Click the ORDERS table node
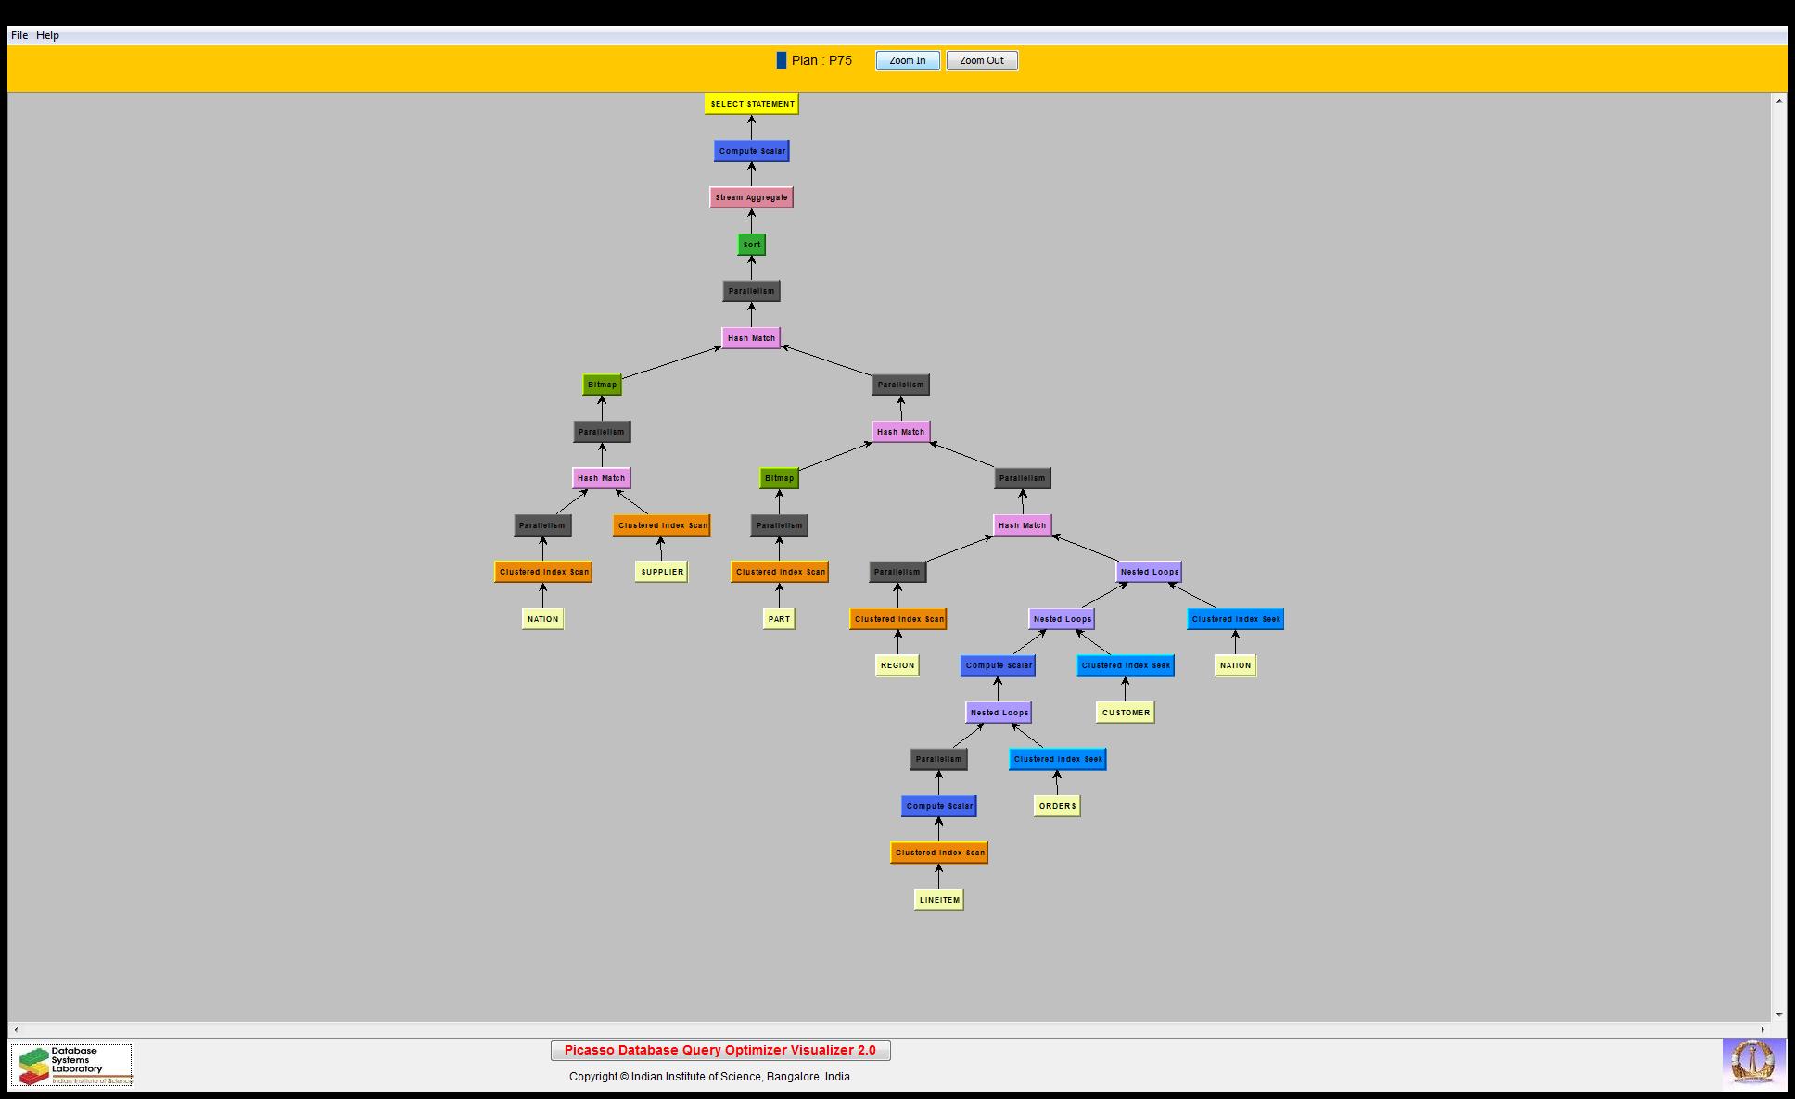 [x=1057, y=806]
